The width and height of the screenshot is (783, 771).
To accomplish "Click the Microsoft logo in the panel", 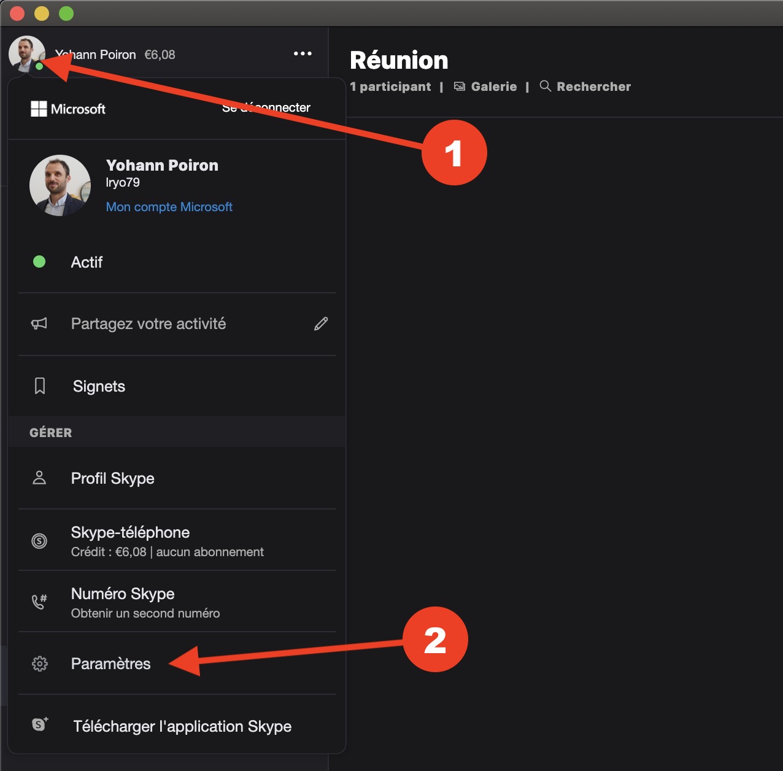I will (68, 109).
